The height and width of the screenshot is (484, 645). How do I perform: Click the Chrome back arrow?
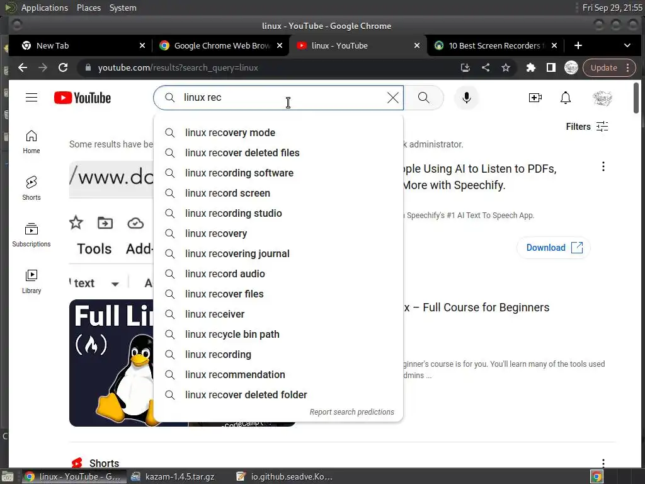23,67
